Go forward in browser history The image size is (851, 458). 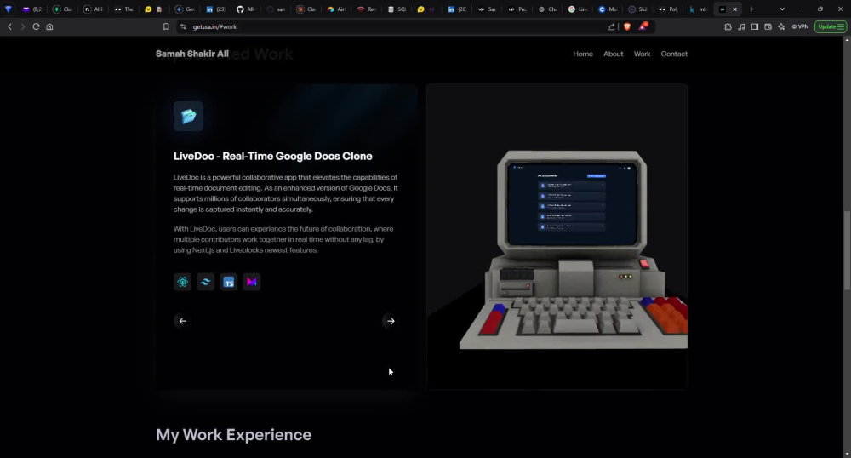[23, 26]
